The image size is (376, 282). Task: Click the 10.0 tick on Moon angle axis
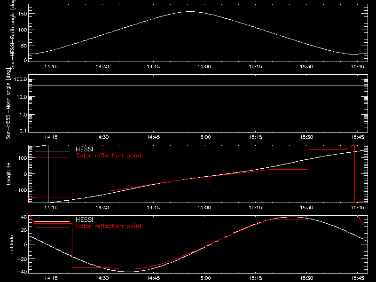pos(22,97)
